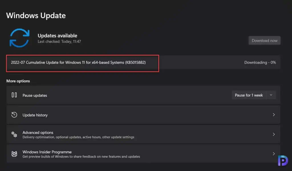Viewport: 292px width, 171px height.
Task: Click the Pause updates label
Action: (35, 95)
